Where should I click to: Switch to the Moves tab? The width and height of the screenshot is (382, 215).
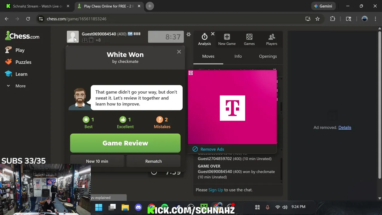point(208,56)
